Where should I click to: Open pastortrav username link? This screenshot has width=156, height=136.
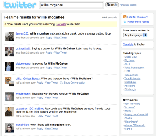(21, 109)
